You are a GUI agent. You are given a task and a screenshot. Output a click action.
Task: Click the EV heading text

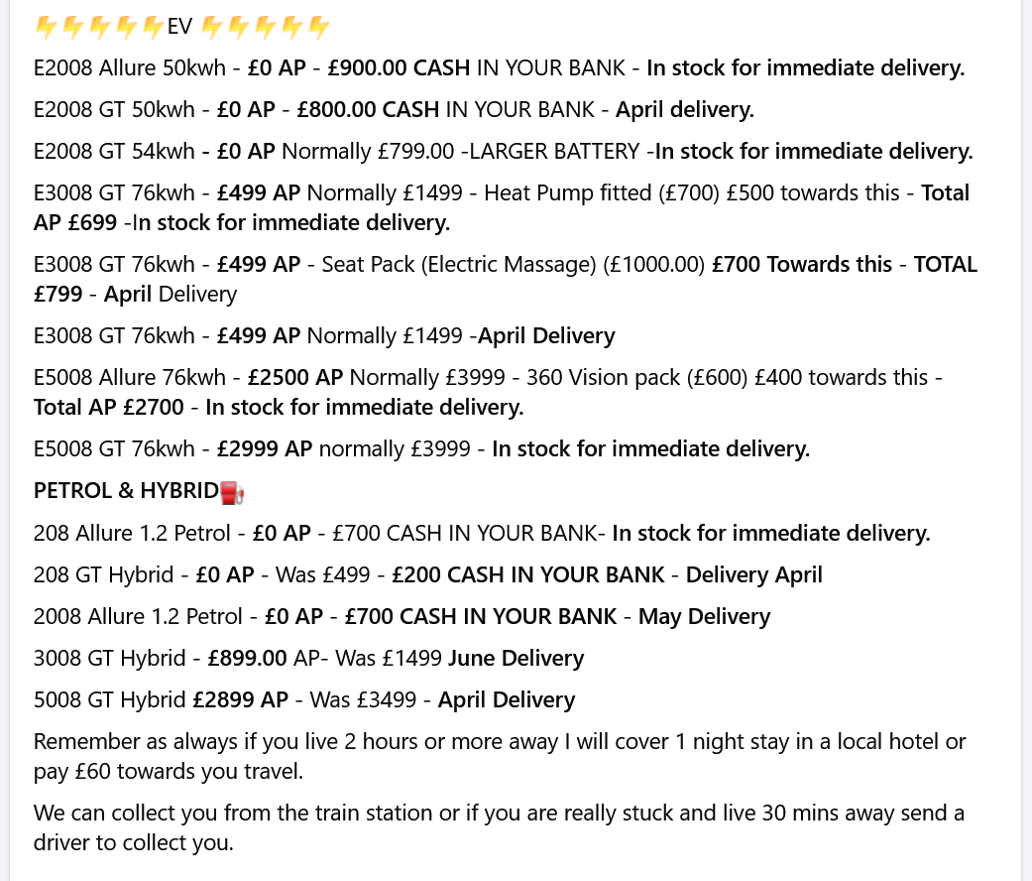point(179,27)
